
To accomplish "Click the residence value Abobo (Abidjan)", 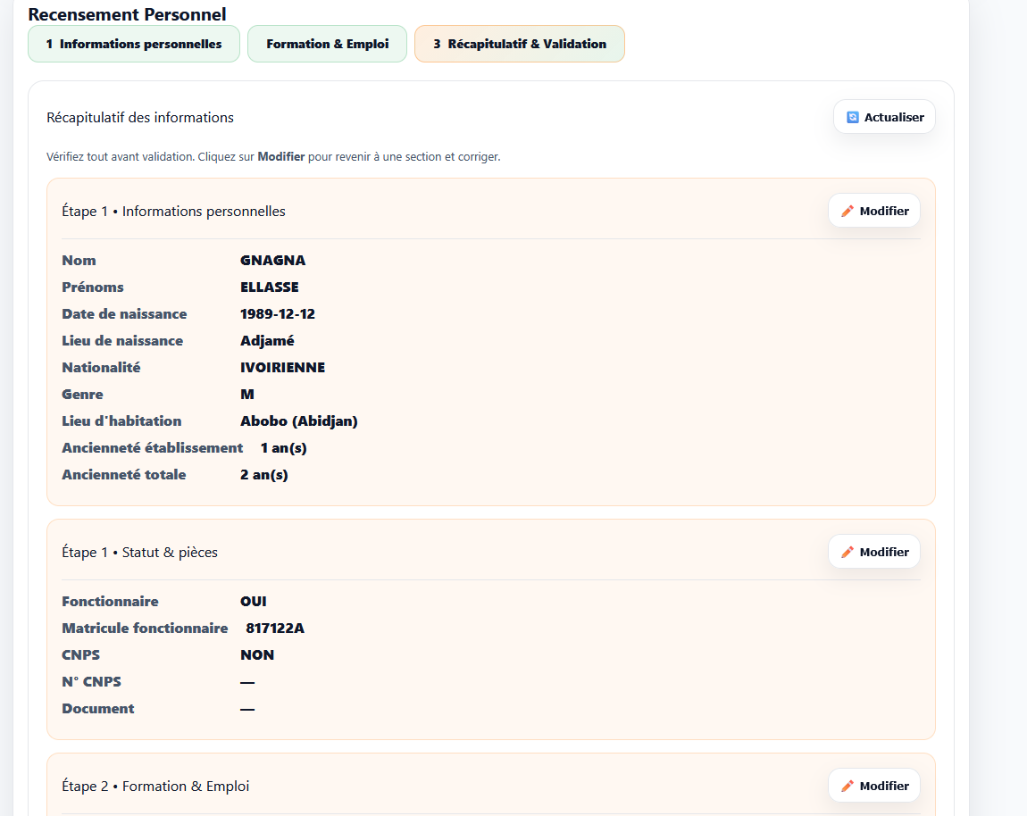I will point(298,421).
